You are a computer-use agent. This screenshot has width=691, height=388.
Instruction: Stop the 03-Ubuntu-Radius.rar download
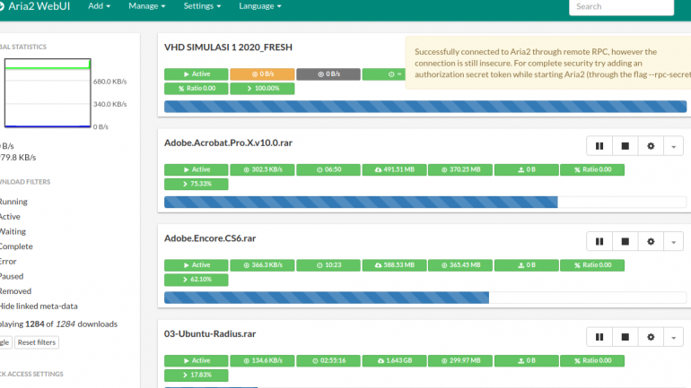pos(625,337)
